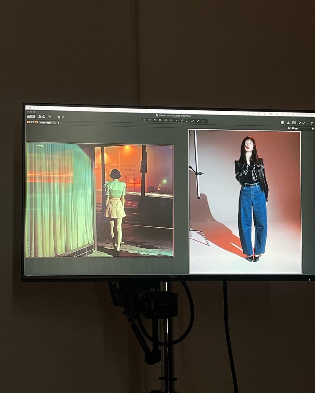Expand the add layer plus menu
Screen dimensions: 315x393
(59, 123)
